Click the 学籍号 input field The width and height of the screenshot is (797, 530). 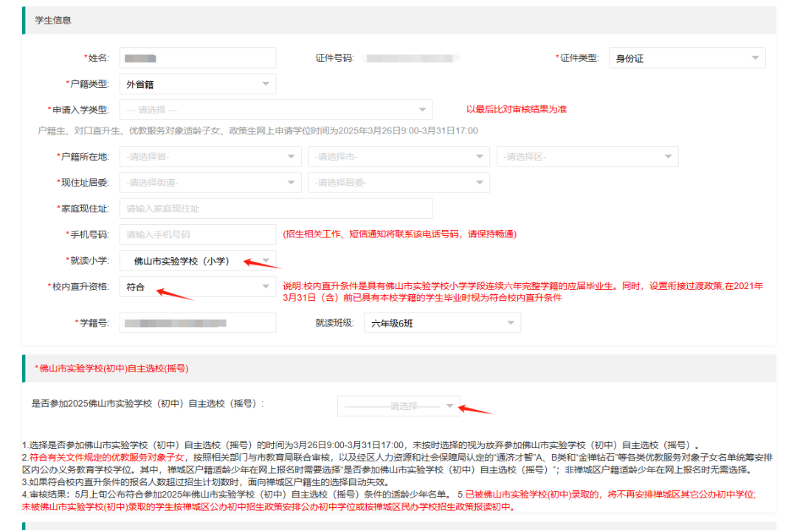pyautogui.click(x=198, y=323)
